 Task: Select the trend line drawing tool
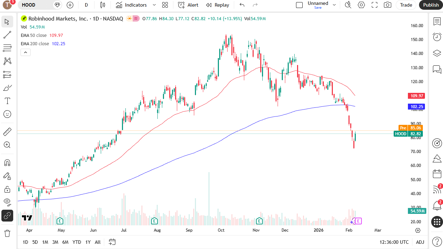(x=7, y=35)
